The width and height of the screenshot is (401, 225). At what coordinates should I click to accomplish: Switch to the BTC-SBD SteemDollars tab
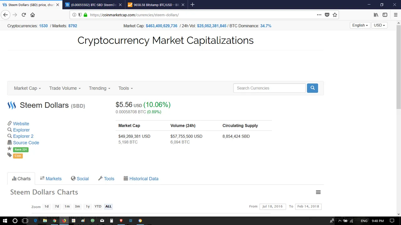(94, 5)
